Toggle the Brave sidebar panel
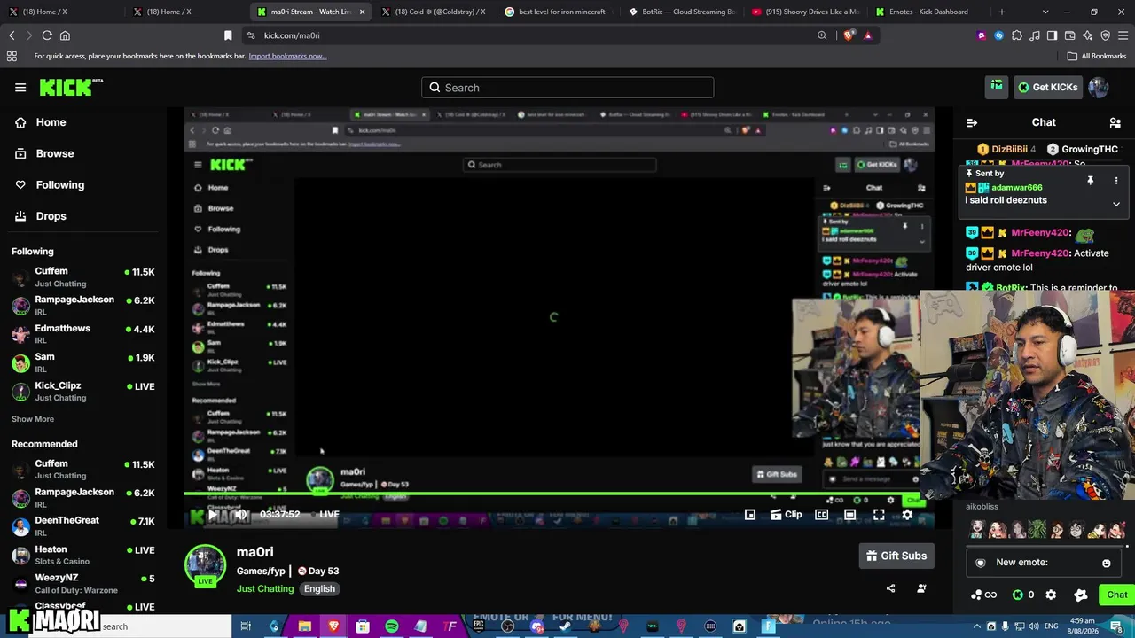The height and width of the screenshot is (638, 1135). click(x=1052, y=35)
